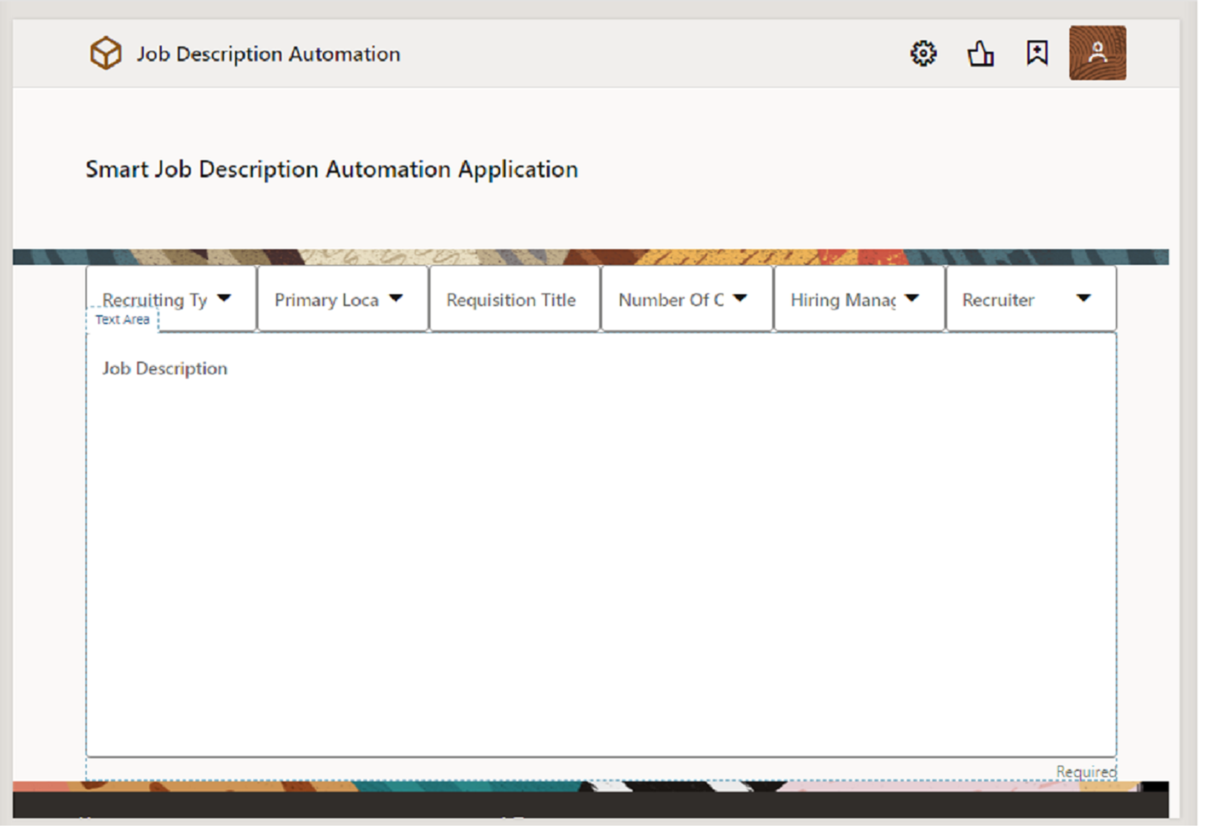Screen dimensions: 1221x826
Task: Expand the Hiring Manager dropdown arrow
Action: coord(912,298)
